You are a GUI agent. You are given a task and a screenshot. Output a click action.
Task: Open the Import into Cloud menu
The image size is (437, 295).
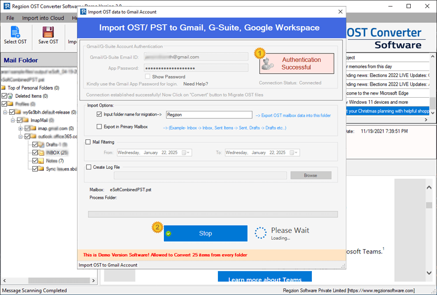[43, 18]
